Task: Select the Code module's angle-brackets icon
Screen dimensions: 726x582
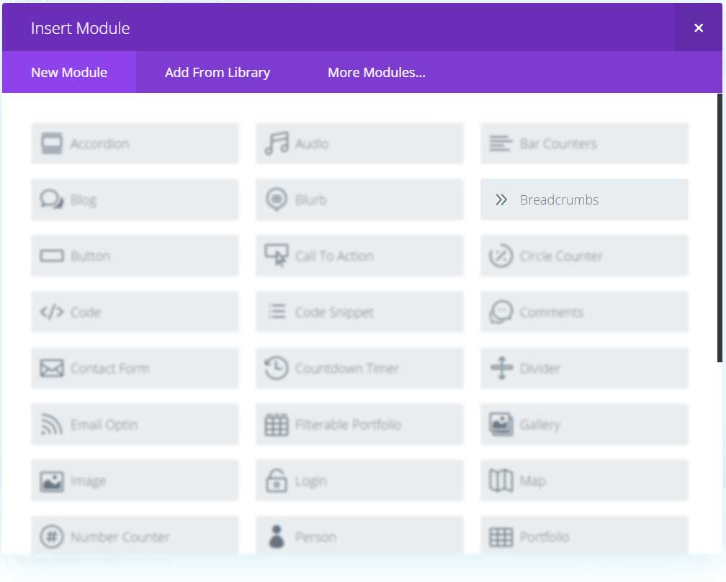Action: point(50,311)
